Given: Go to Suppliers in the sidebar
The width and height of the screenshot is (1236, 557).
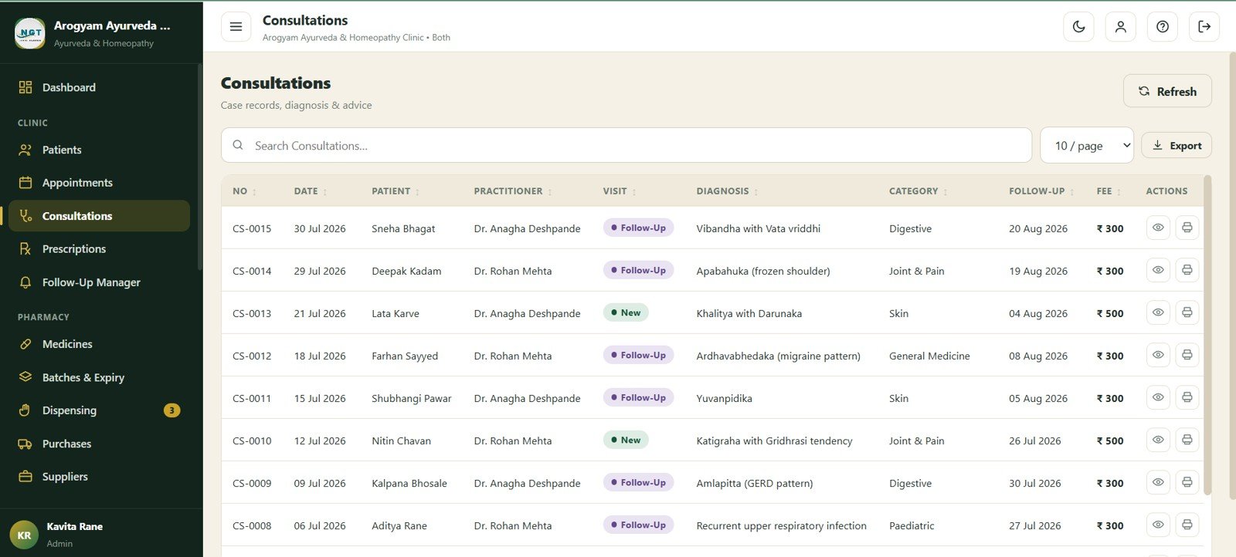Looking at the screenshot, I should (99, 477).
